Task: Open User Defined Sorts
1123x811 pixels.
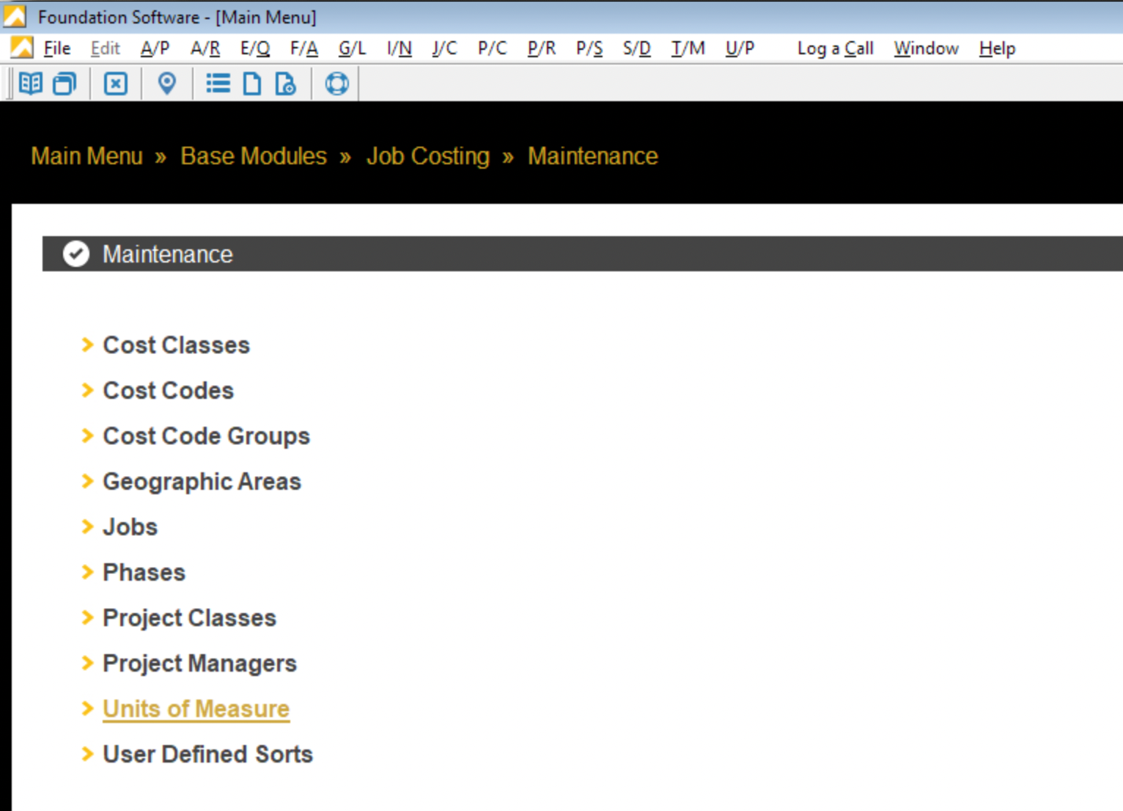Action: (x=208, y=754)
